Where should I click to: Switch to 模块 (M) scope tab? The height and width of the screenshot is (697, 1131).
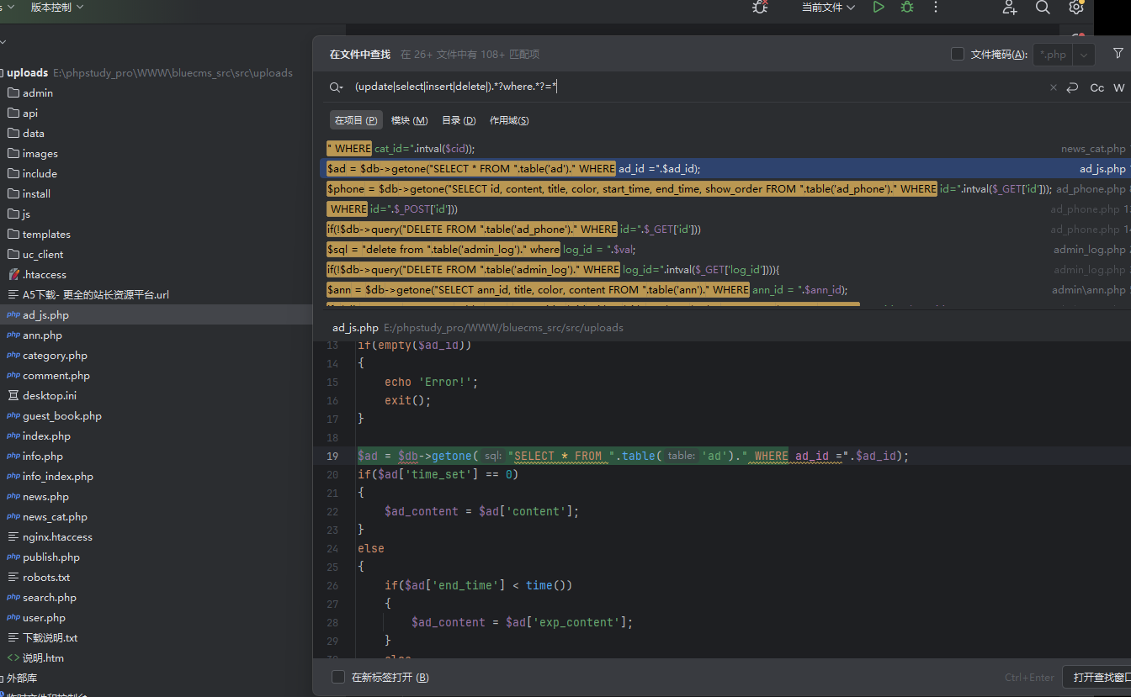pos(409,120)
